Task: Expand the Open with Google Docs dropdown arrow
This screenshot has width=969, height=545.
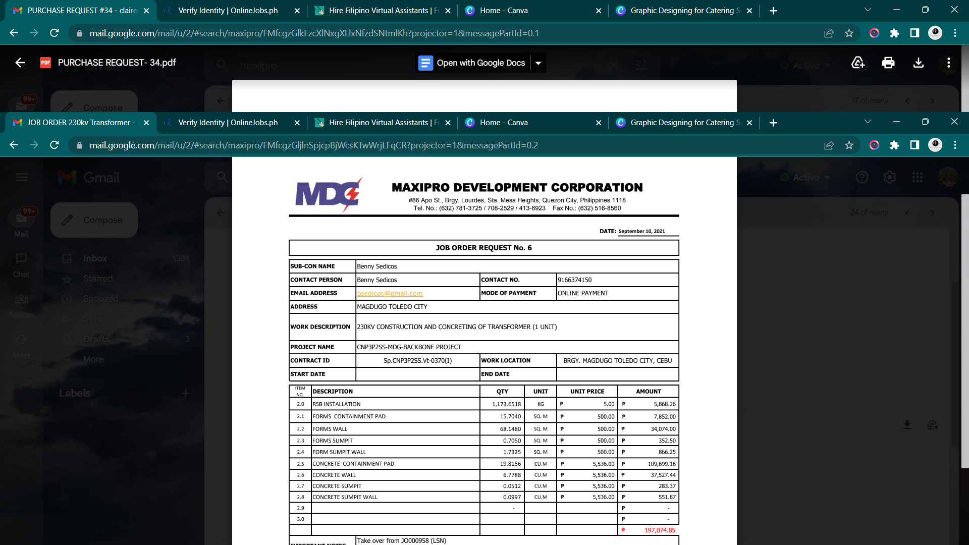Action: coord(539,63)
